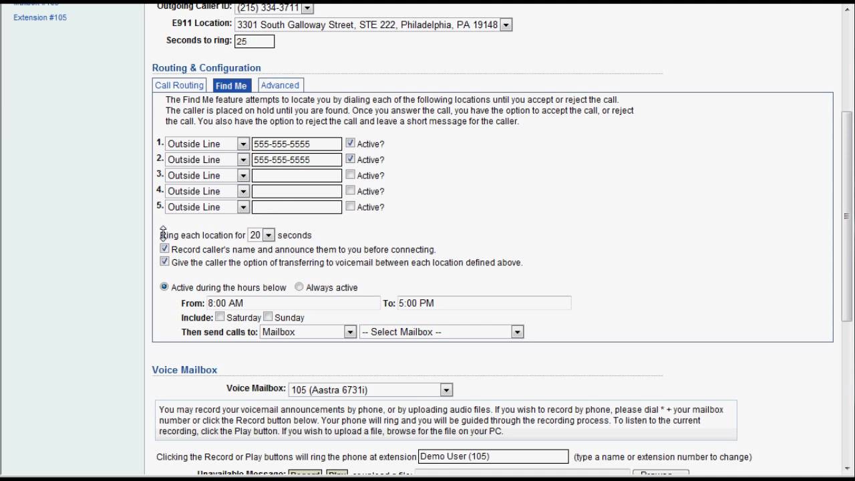Switch to the Call Routing tab
The width and height of the screenshot is (855, 481).
click(179, 86)
